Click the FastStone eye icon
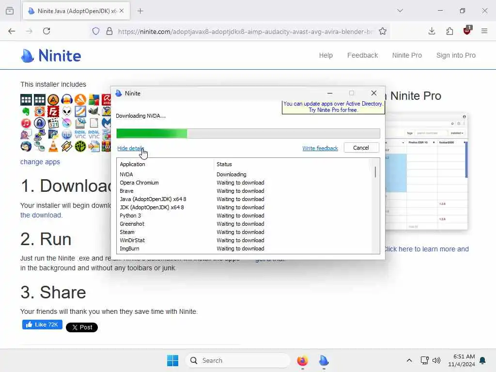This screenshot has height=372, width=496. point(40,112)
